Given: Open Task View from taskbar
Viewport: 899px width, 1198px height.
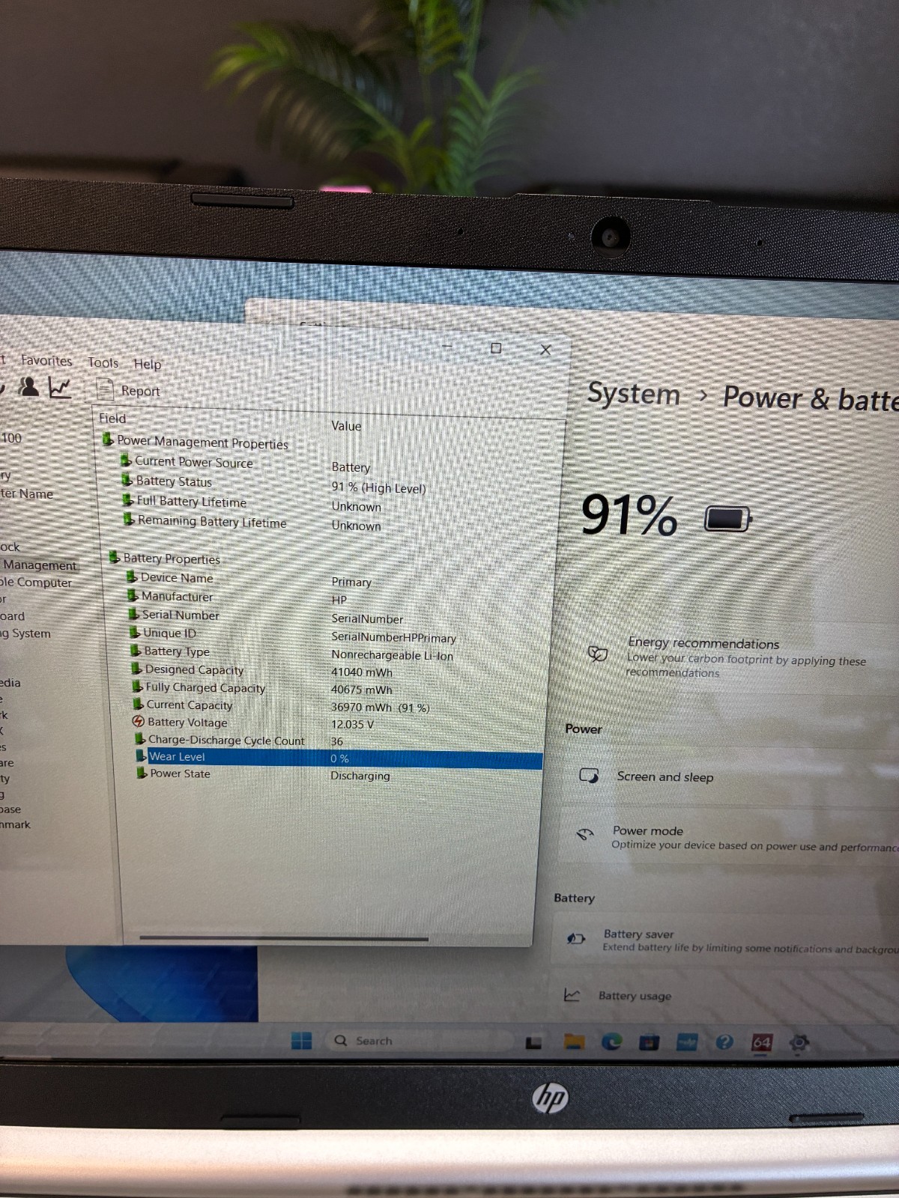Looking at the screenshot, I should coord(533,1042).
